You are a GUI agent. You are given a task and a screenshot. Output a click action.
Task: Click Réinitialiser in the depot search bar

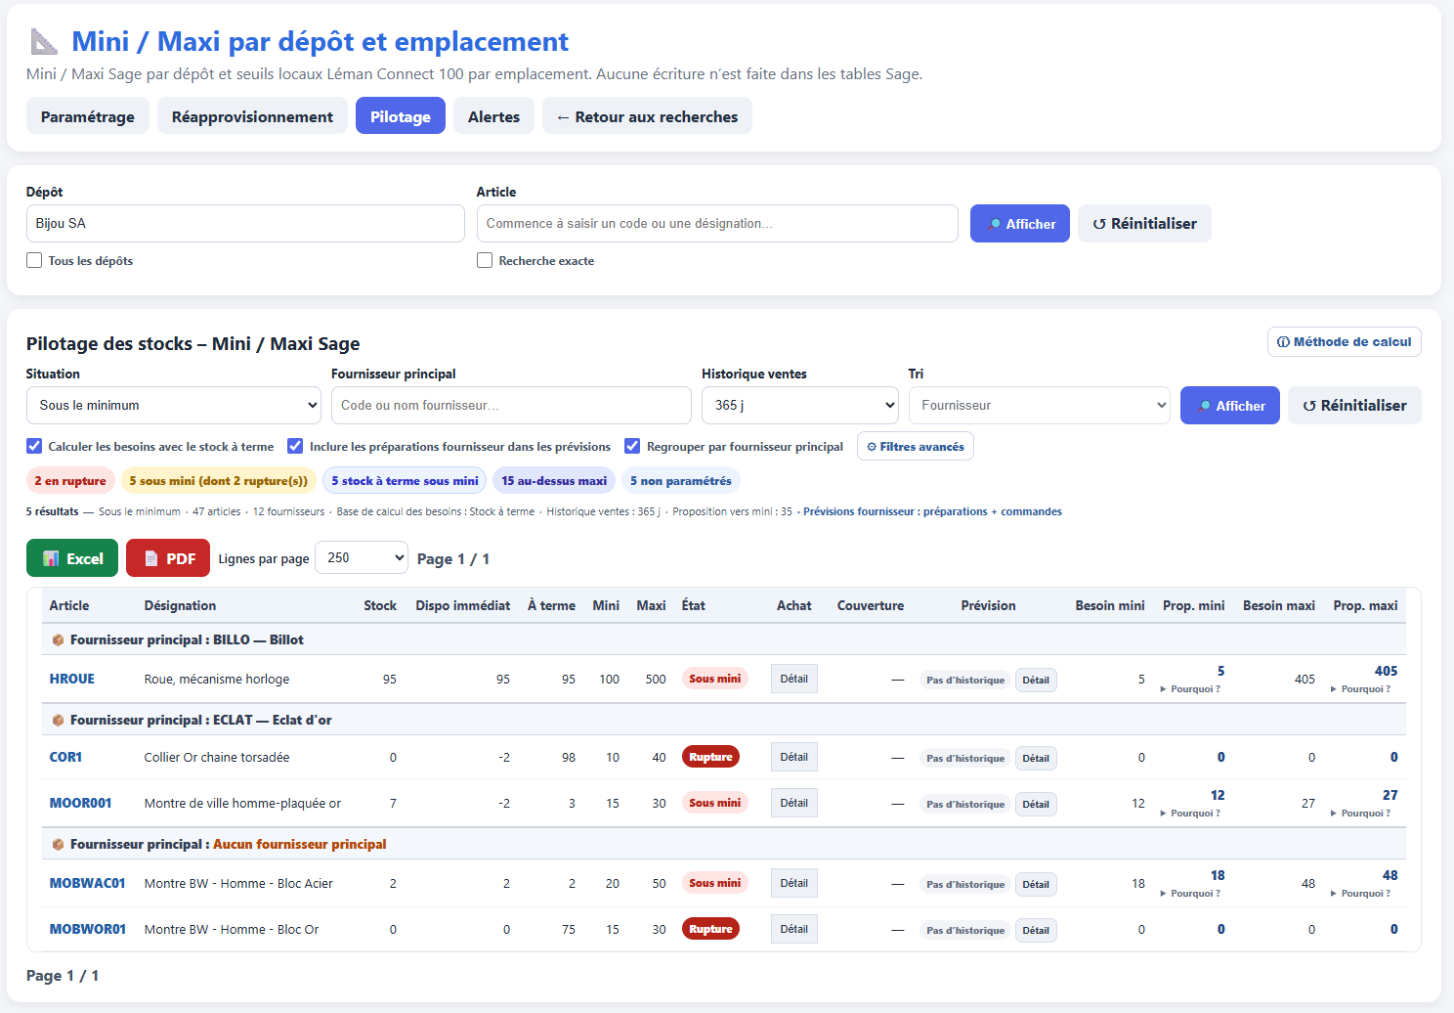click(1144, 224)
